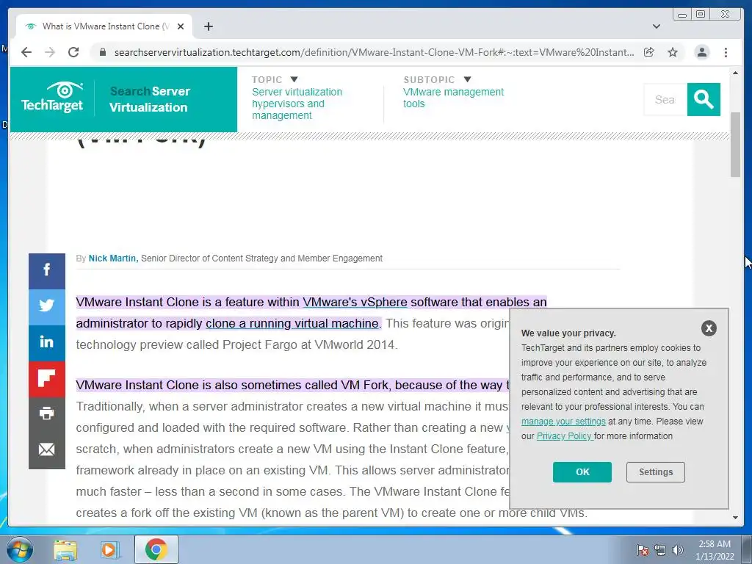Share article on Twitter
Image resolution: width=752 pixels, height=564 pixels.
coord(46,306)
